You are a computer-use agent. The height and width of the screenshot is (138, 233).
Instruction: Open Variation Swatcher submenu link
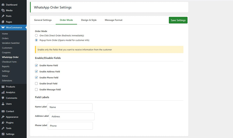[11, 43]
